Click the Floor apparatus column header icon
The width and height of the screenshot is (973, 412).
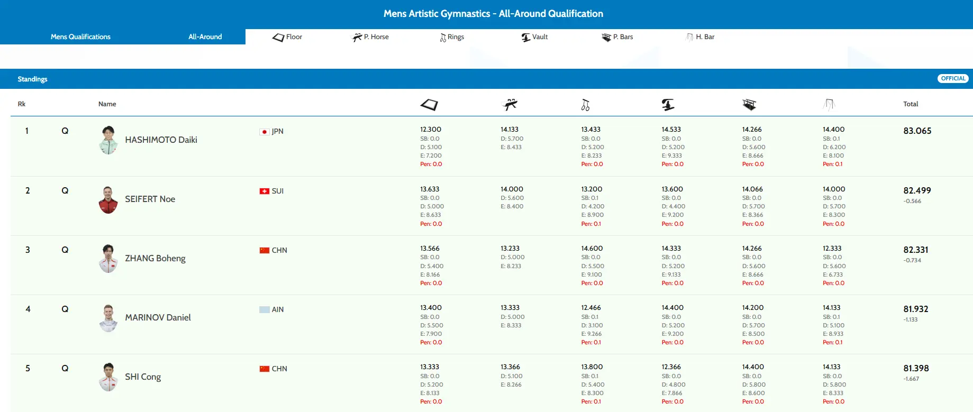tap(429, 105)
